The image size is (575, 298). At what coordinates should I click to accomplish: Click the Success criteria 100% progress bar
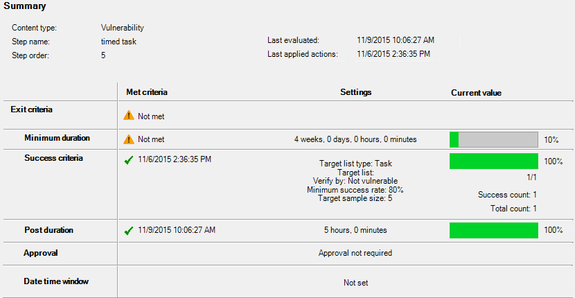(x=493, y=161)
